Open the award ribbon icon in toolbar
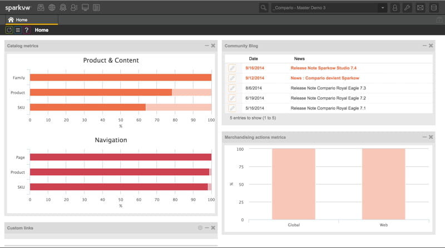Image resolution: width=445 pixels, height=248 pixels. tap(63, 8)
